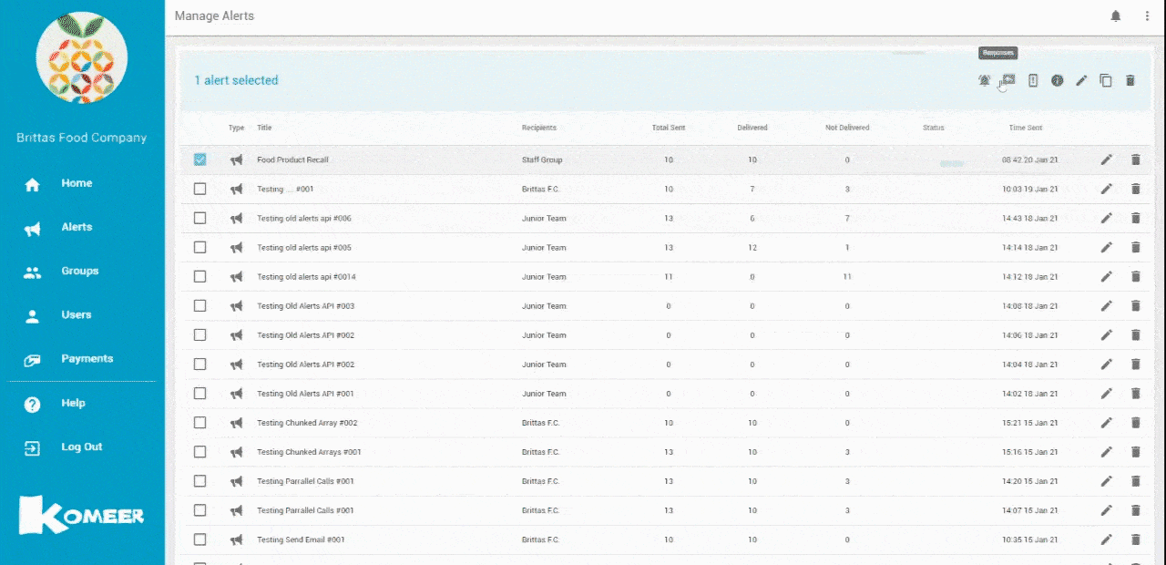Delete Testing Old Alerts API #003
The width and height of the screenshot is (1166, 565).
click(x=1135, y=305)
